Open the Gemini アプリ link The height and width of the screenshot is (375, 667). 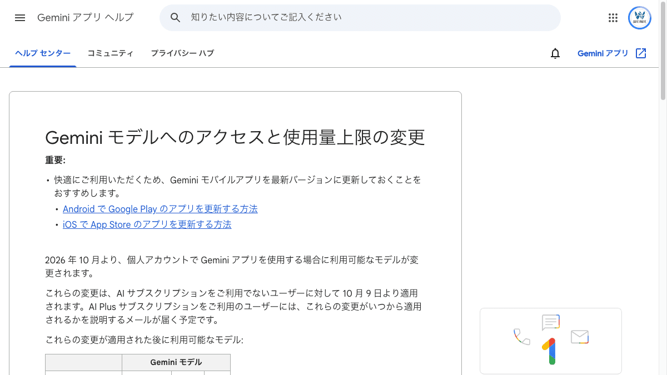tap(603, 53)
